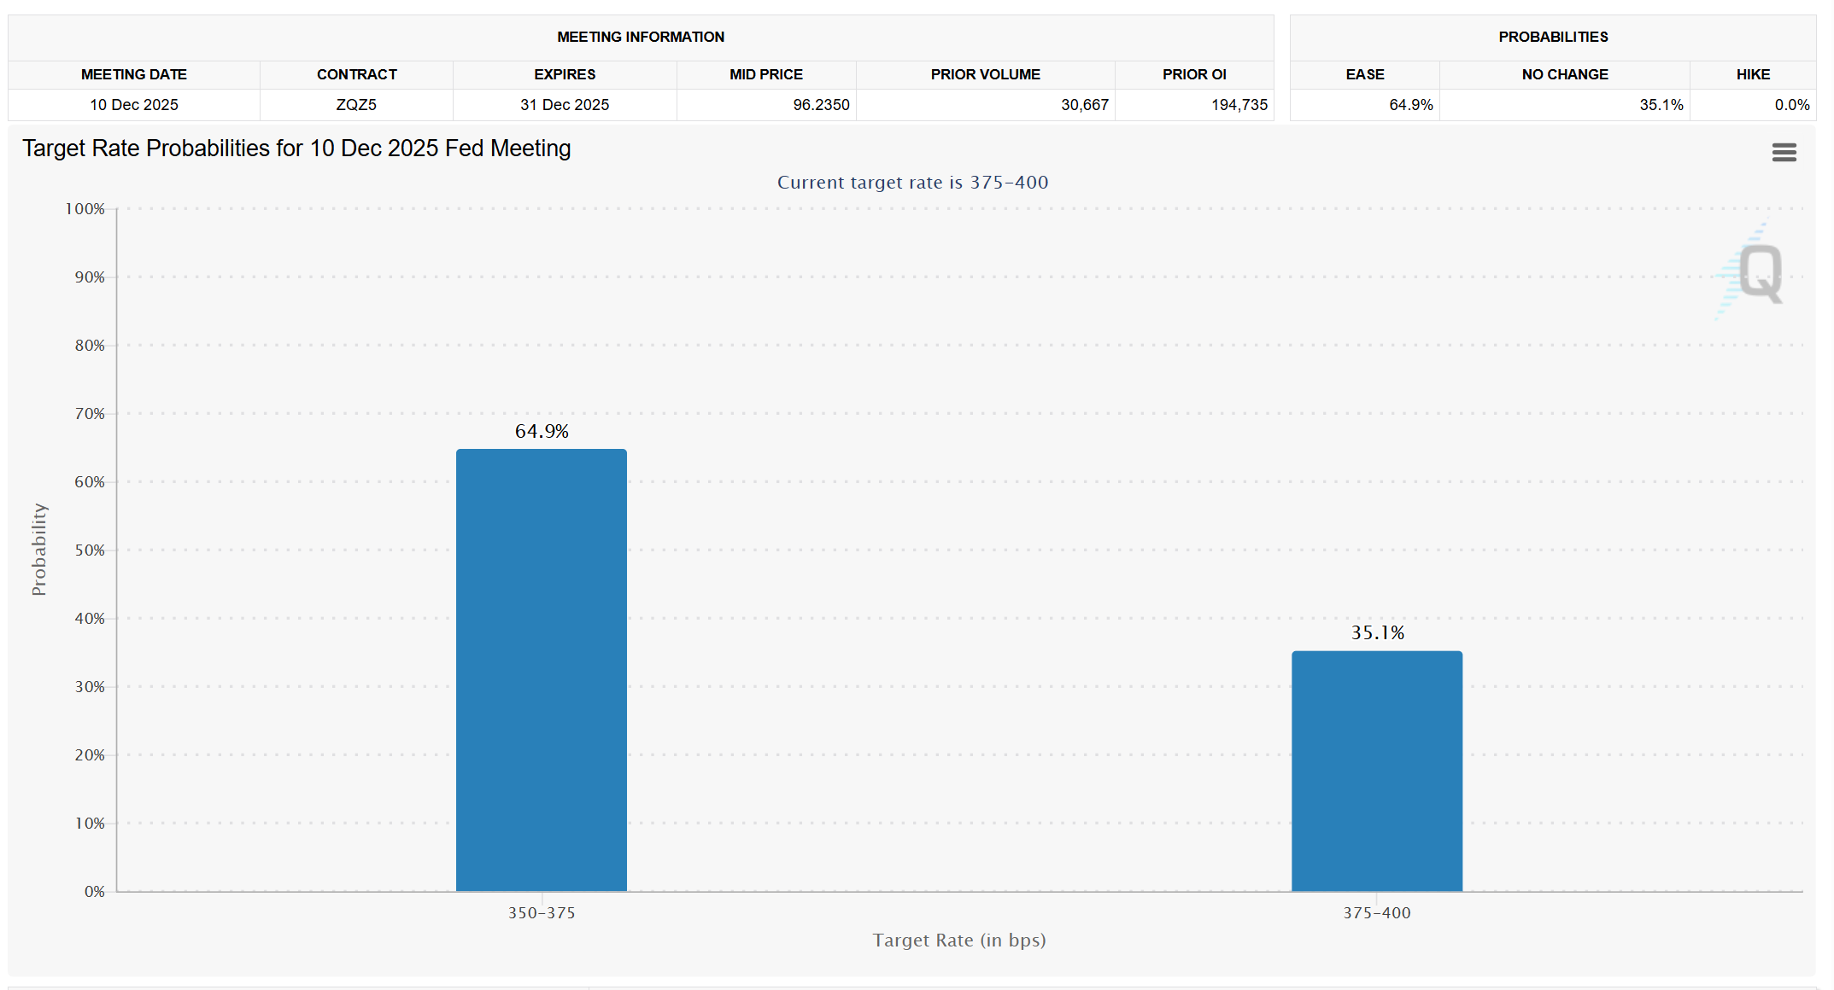The height and width of the screenshot is (990, 1834).
Task: Select the 10 Dec 2025 meeting date row
Action: coord(133,104)
